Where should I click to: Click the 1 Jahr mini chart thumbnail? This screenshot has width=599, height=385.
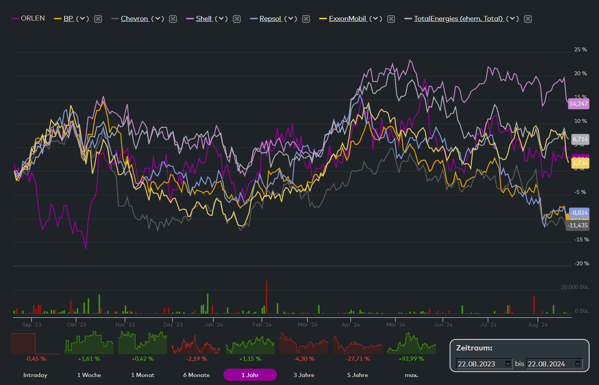(x=250, y=345)
